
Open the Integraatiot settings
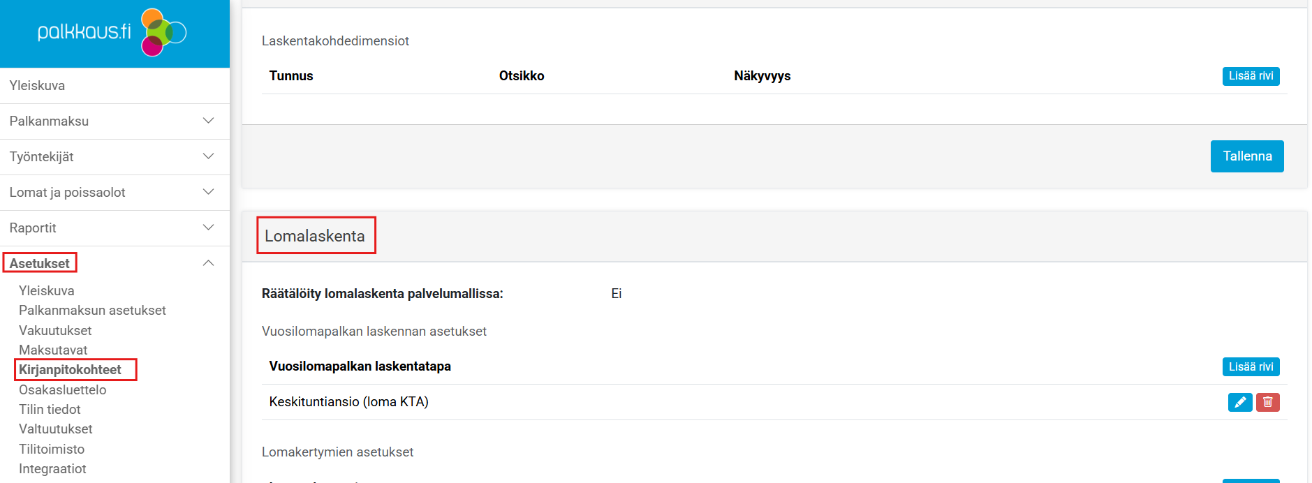click(x=52, y=468)
